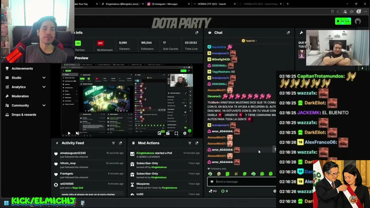Click the Viewers count 9,090

[x=123, y=43]
